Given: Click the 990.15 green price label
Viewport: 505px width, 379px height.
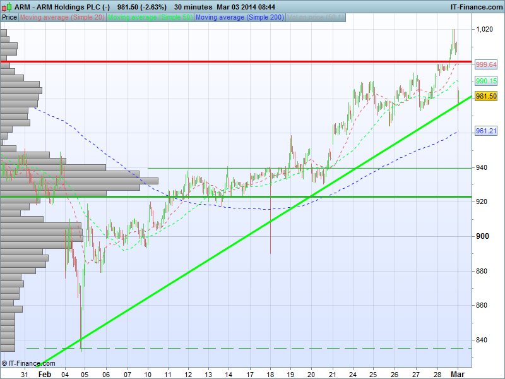Looking at the screenshot, I should click(x=486, y=81).
